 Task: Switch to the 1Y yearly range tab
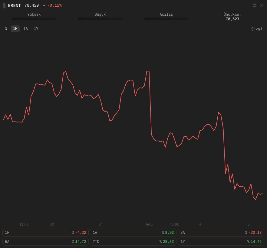point(36,29)
